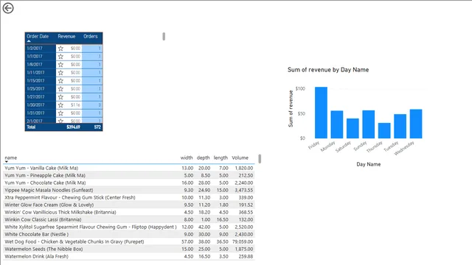The image size is (472, 265).
Task: Click the star icon in the 1/27/2017 row
Action: [x=60, y=97]
